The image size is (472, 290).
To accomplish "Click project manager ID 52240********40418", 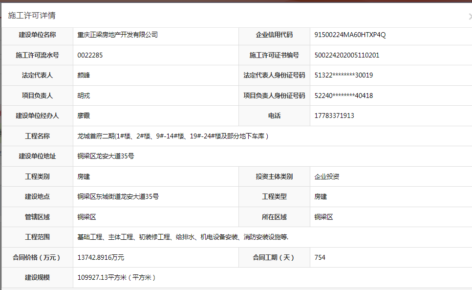I will [x=343, y=96].
